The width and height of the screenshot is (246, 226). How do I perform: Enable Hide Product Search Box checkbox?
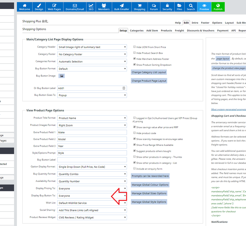135,53
